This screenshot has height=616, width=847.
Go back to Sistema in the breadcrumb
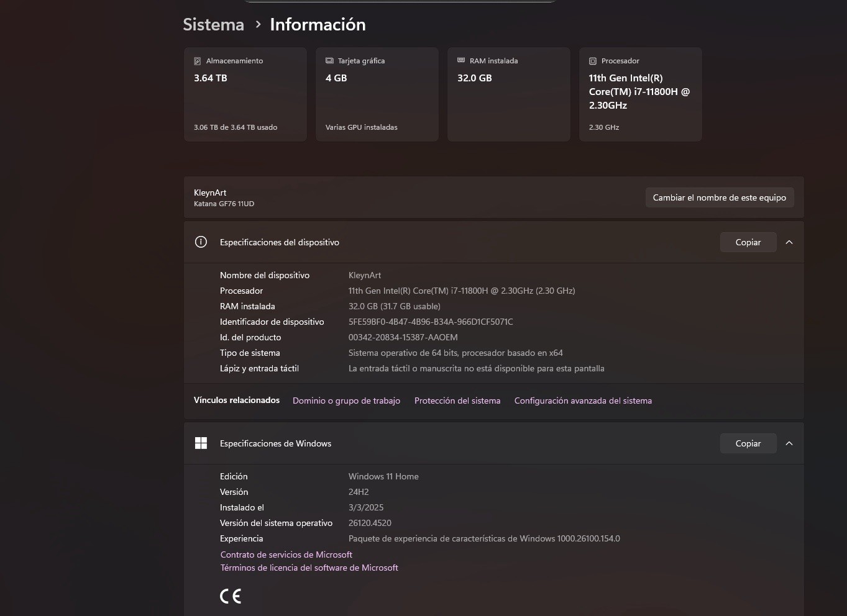213,24
